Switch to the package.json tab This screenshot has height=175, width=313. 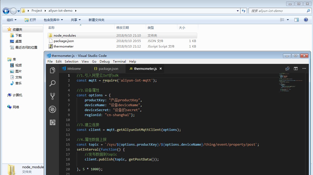click(x=108, y=69)
